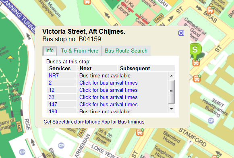Click bus stop icon near Bras Basah road

[x=210, y=10]
